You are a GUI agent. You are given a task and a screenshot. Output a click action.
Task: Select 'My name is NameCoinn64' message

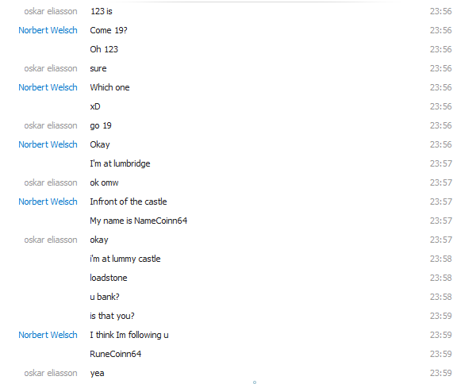[x=138, y=221]
